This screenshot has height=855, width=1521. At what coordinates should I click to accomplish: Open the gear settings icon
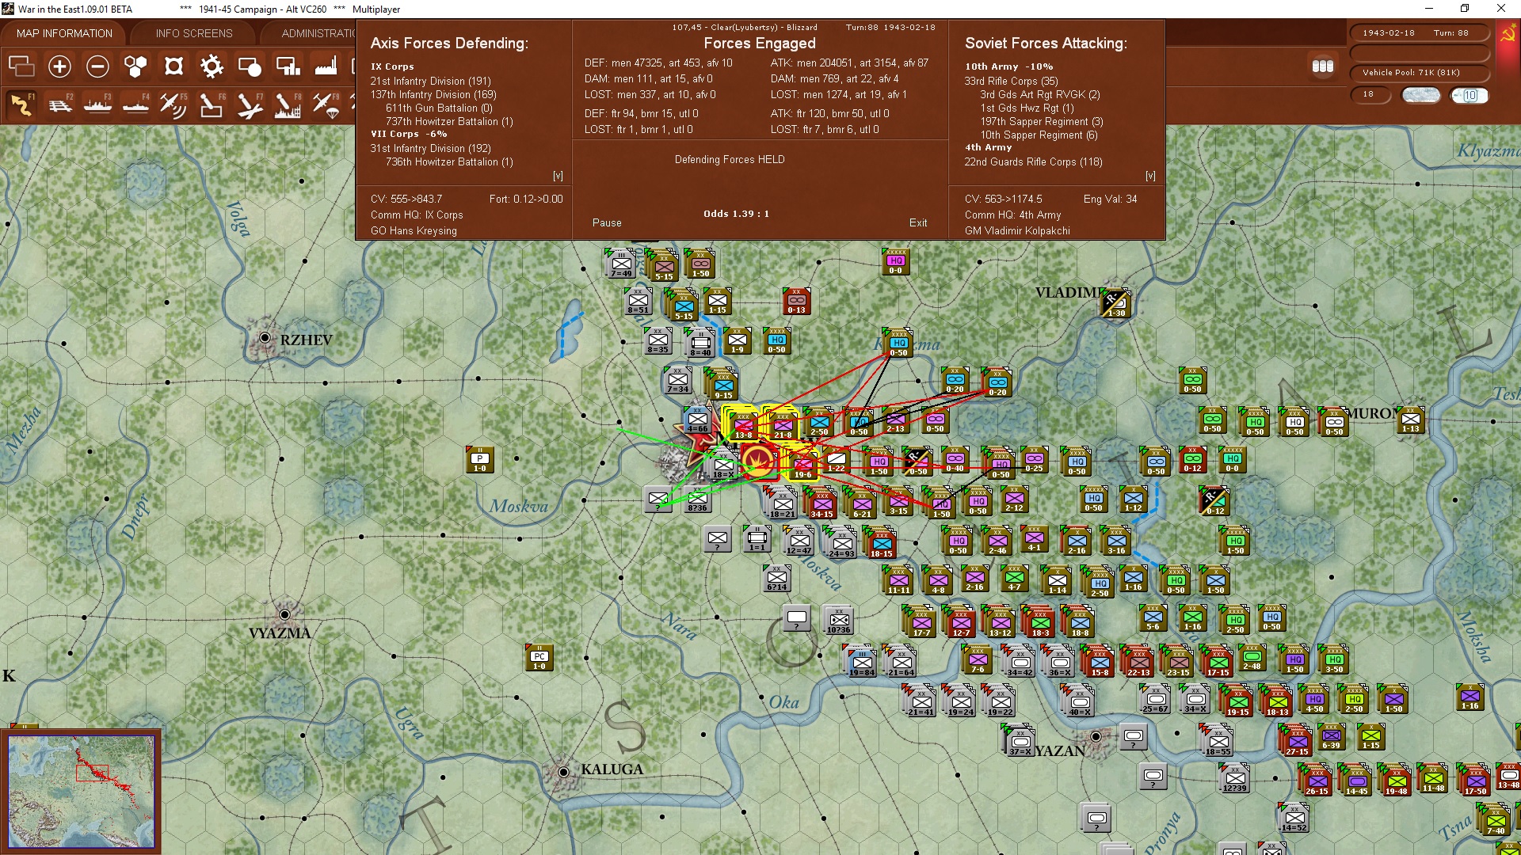click(x=212, y=66)
